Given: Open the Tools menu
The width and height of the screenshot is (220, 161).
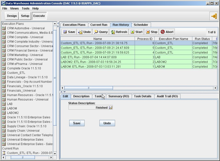Looking at the screenshot, I should click(26, 8).
